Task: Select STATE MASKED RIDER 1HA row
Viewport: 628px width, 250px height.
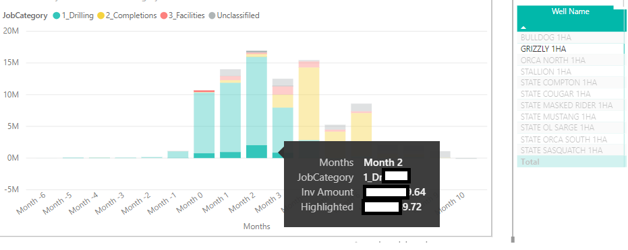Action: point(571,106)
